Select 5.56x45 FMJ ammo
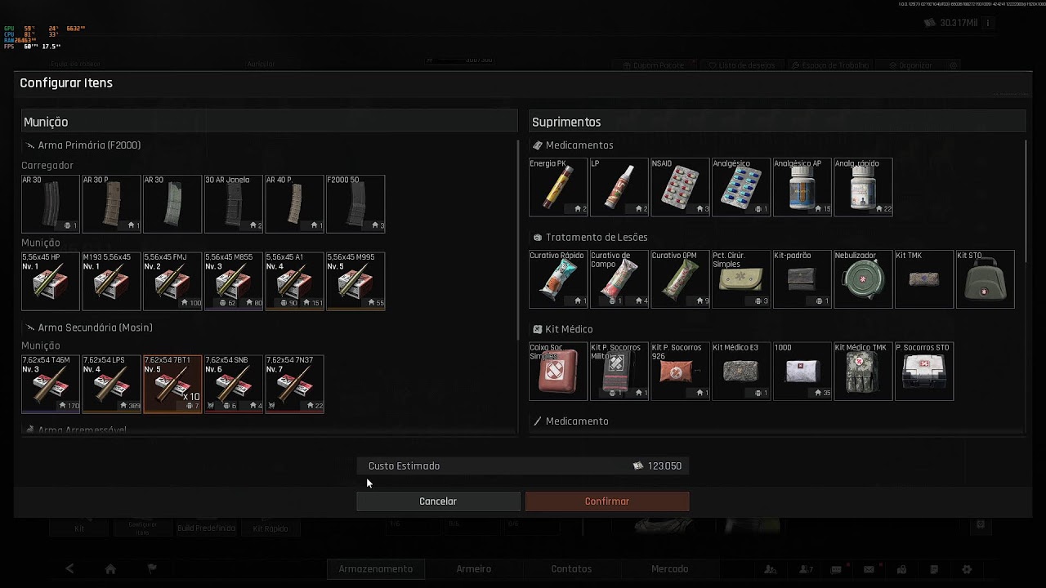This screenshot has height=588, width=1046. pos(172,281)
